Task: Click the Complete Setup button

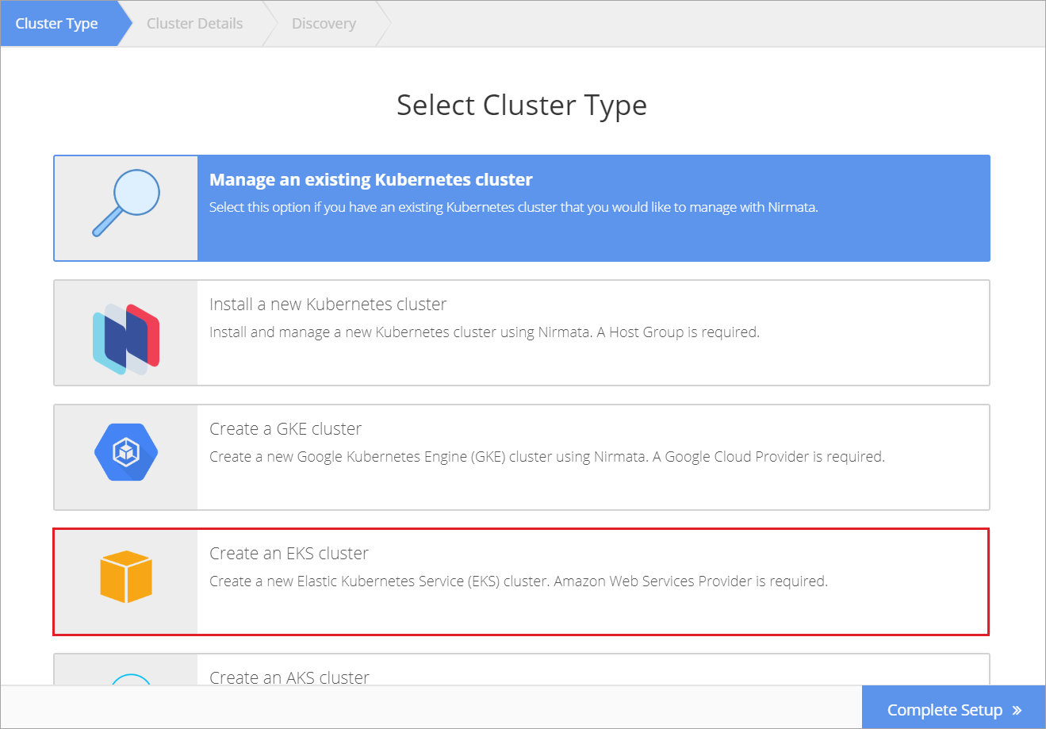Action: coord(954,708)
